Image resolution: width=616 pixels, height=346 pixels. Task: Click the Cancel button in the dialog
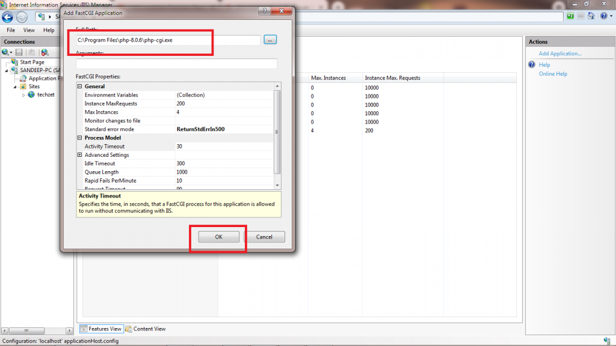264,237
